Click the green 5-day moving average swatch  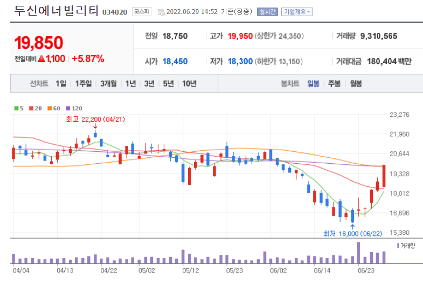(17, 108)
